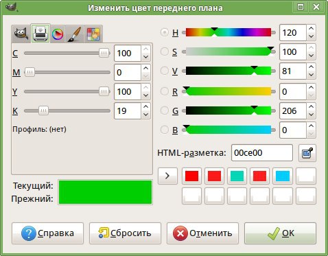Increase the G green value with up arrow

click(311, 107)
